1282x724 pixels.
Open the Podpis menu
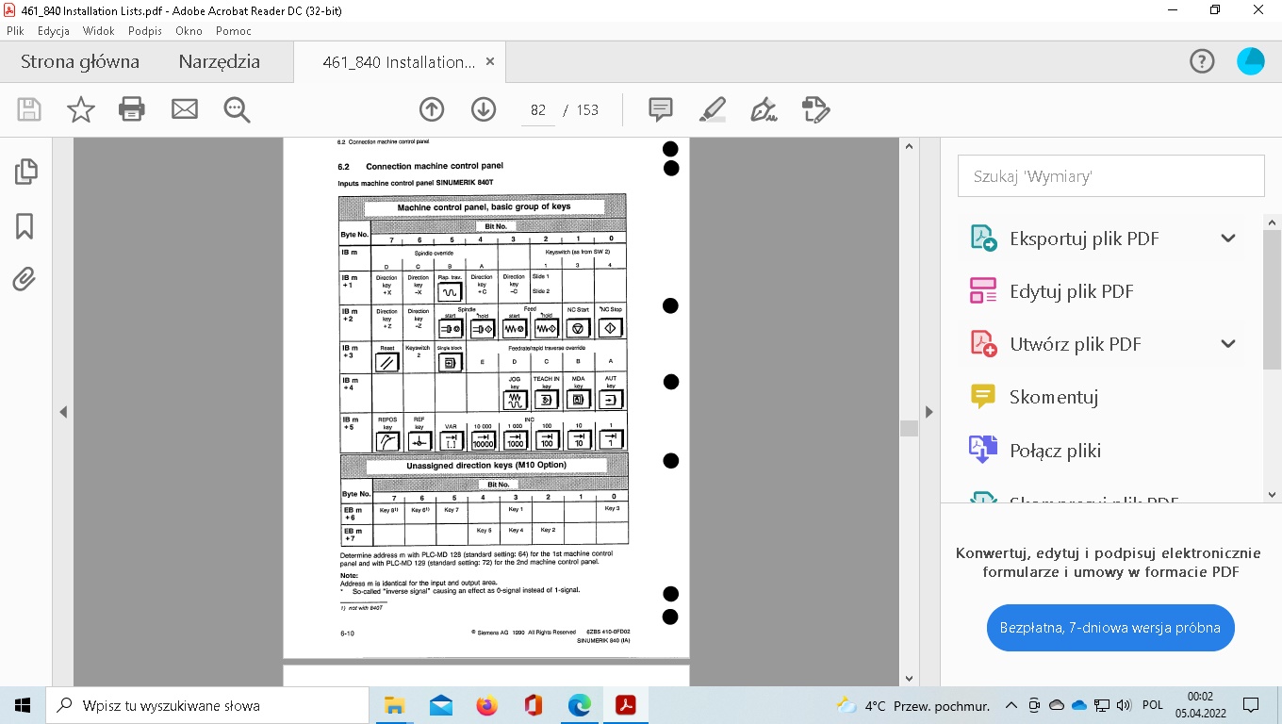[x=145, y=31]
